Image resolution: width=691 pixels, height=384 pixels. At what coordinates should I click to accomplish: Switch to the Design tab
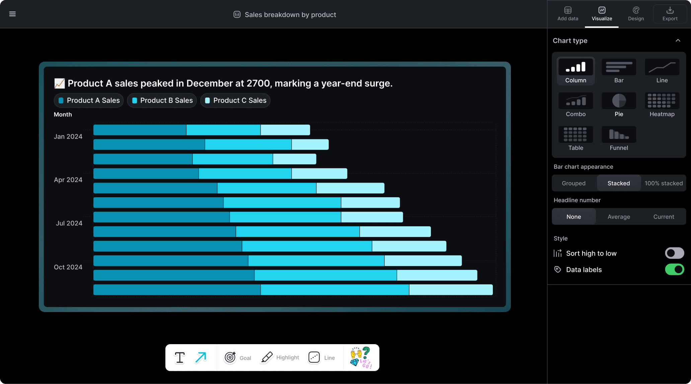(x=636, y=13)
